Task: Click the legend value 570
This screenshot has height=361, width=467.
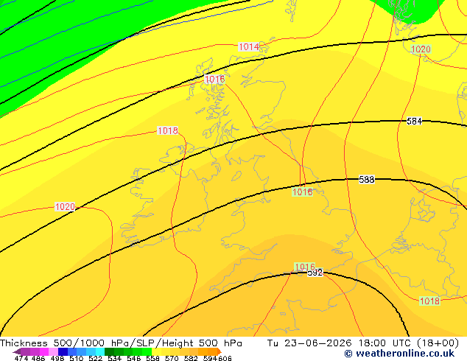Action: click(172, 358)
